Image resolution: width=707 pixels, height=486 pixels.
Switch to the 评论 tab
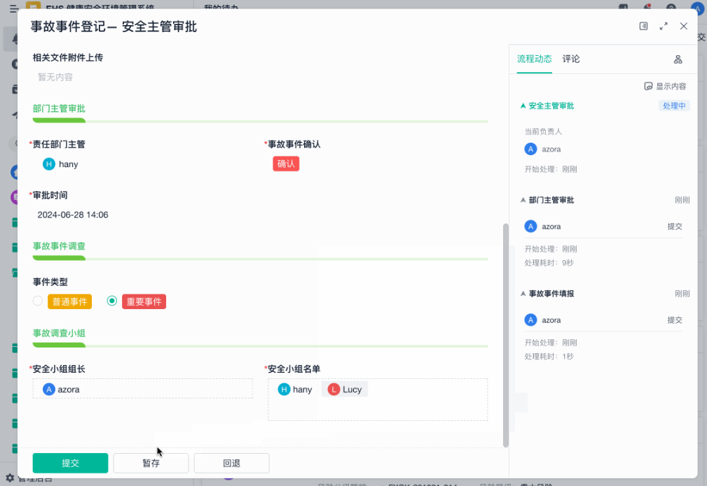click(571, 59)
